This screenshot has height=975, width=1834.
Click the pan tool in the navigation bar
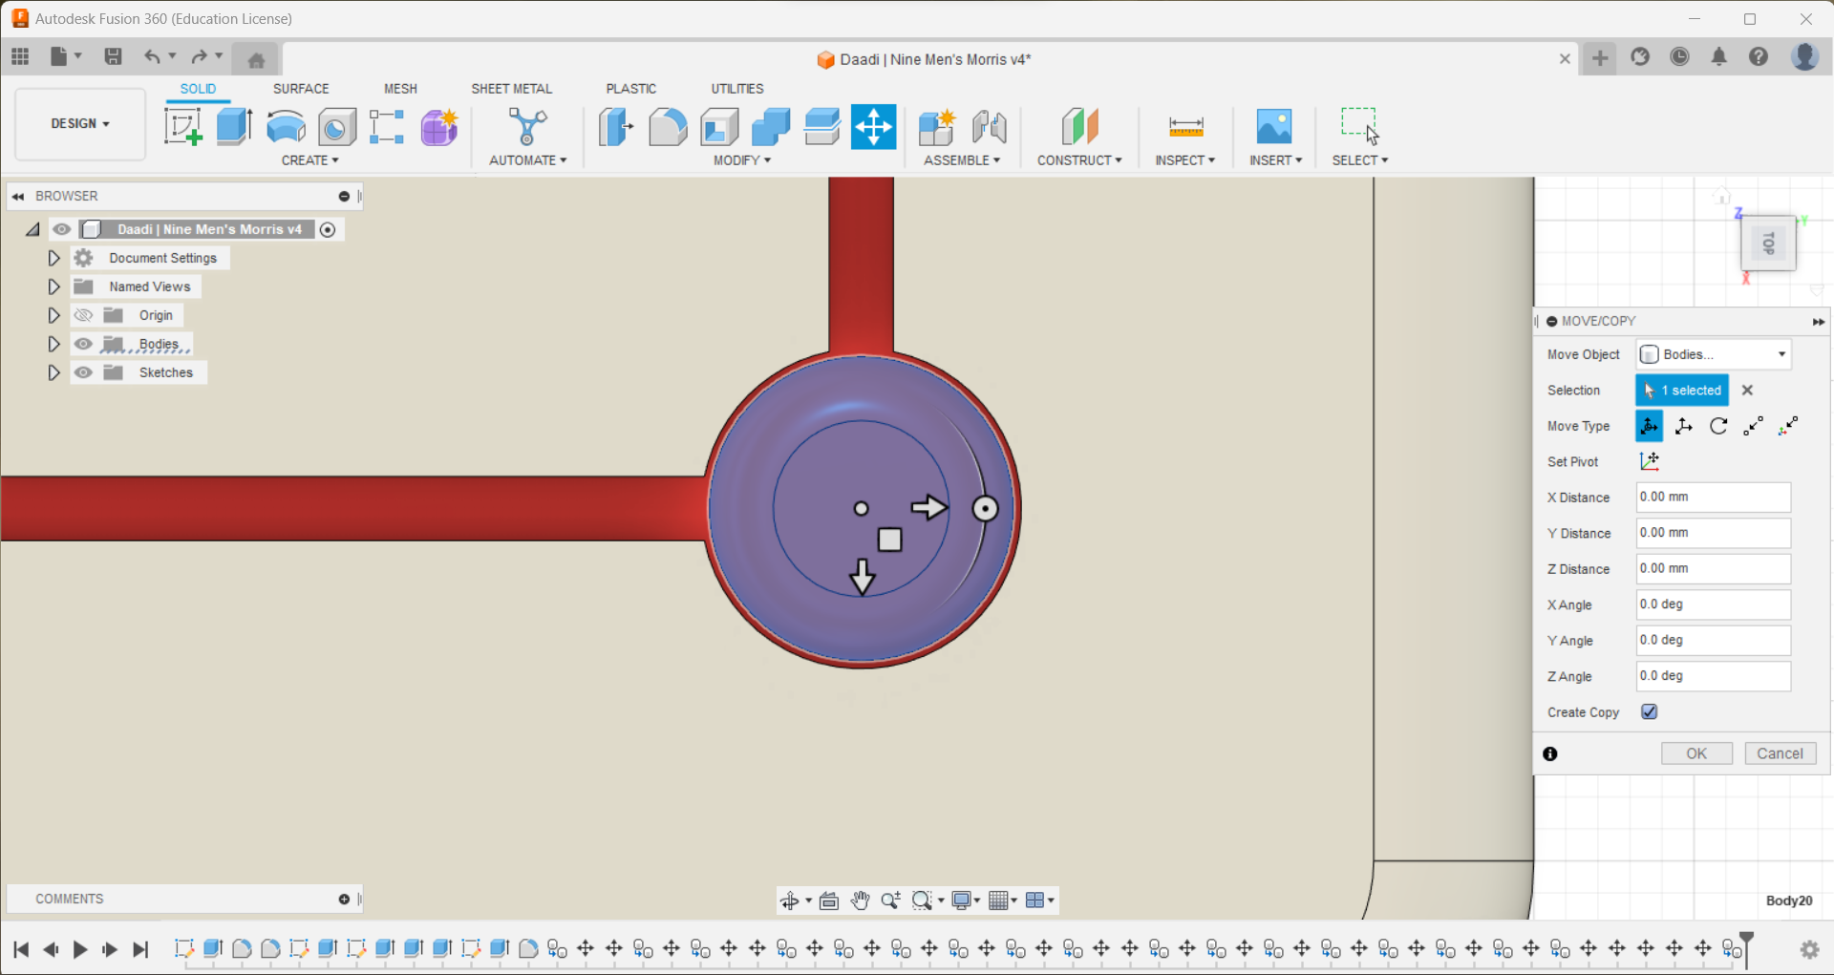pos(859,900)
